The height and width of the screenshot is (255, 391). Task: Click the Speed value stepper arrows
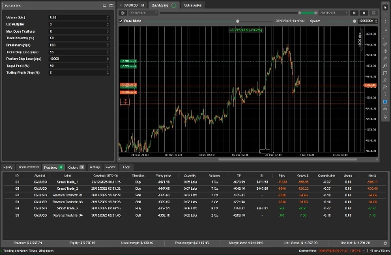pos(376,22)
